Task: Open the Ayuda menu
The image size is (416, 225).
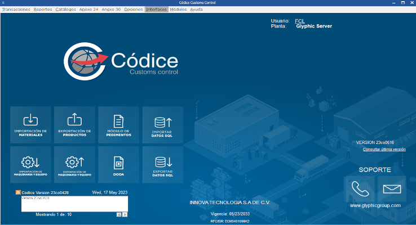Action: 196,9
